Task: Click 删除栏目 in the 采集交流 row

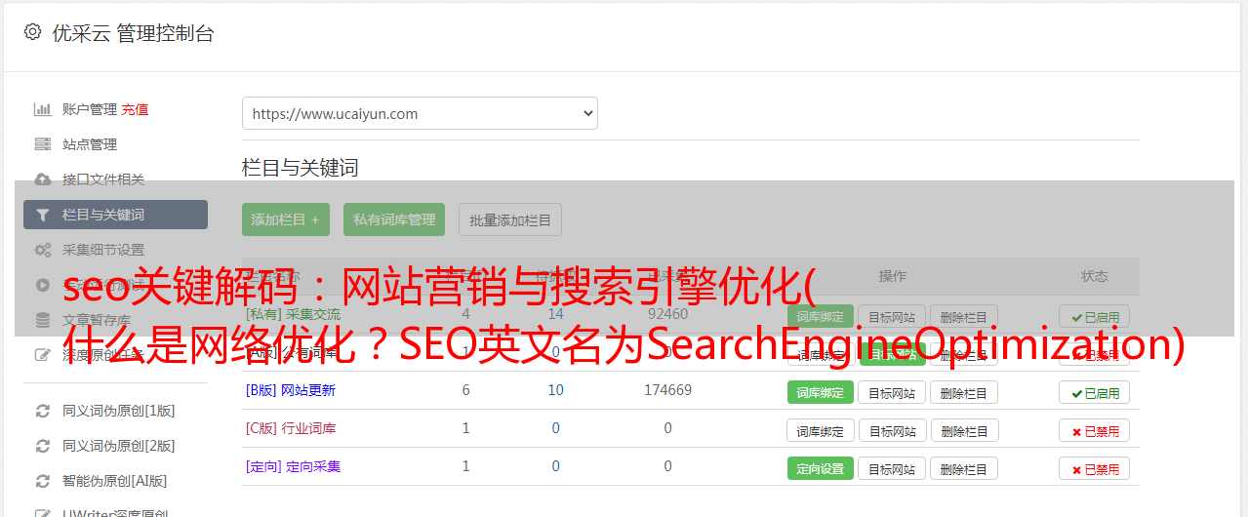Action: [x=964, y=316]
